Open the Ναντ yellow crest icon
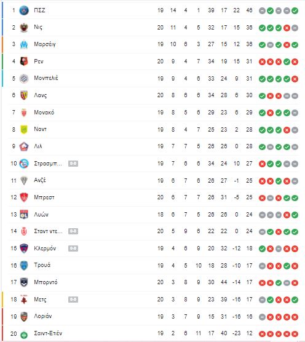The width and height of the screenshot is (305, 342). (x=24, y=130)
